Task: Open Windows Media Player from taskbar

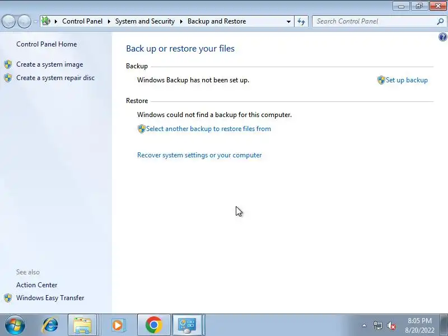Action: coord(118,325)
